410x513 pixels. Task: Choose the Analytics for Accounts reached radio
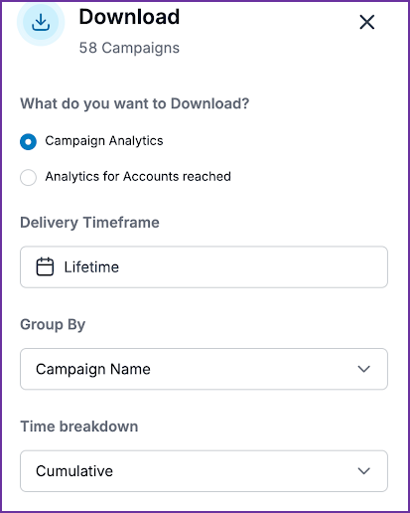pyautogui.click(x=28, y=178)
